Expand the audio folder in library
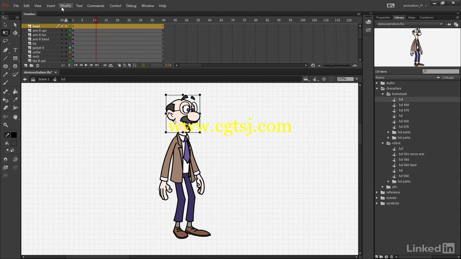 click(x=377, y=83)
